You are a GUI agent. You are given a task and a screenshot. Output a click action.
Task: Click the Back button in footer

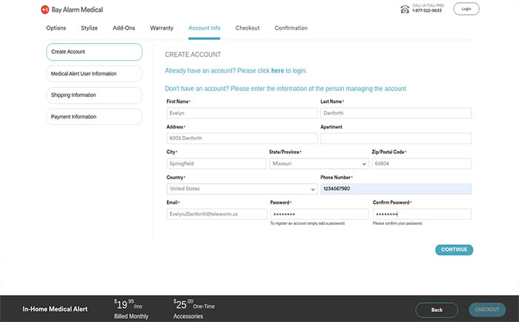[437, 310]
